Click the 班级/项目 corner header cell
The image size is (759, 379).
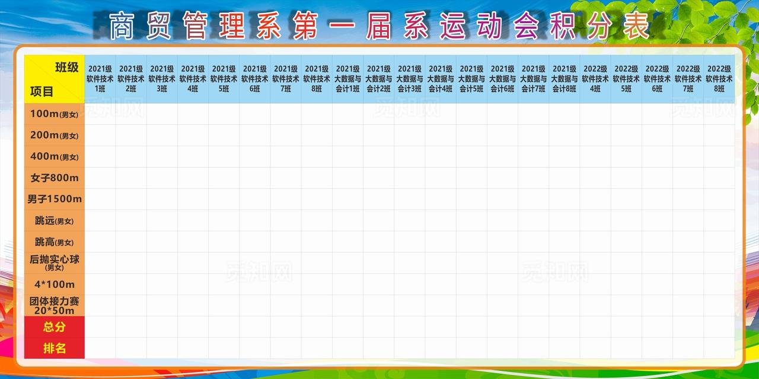(x=55, y=78)
